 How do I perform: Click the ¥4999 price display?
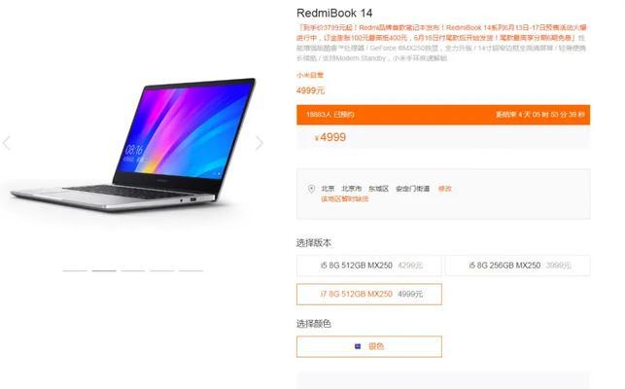click(x=330, y=138)
